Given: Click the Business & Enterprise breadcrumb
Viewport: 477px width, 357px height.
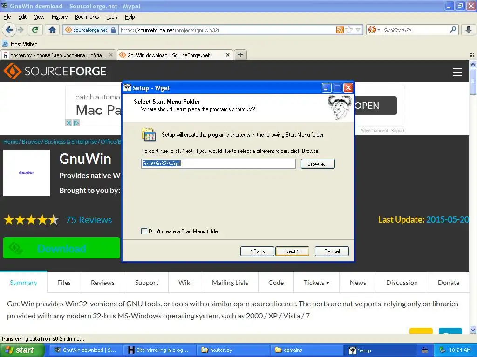Looking at the screenshot, I should click(71, 142).
